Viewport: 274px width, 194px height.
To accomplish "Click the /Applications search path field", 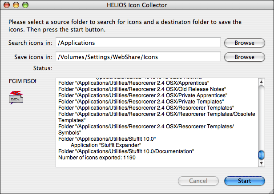I will (x=138, y=43).
